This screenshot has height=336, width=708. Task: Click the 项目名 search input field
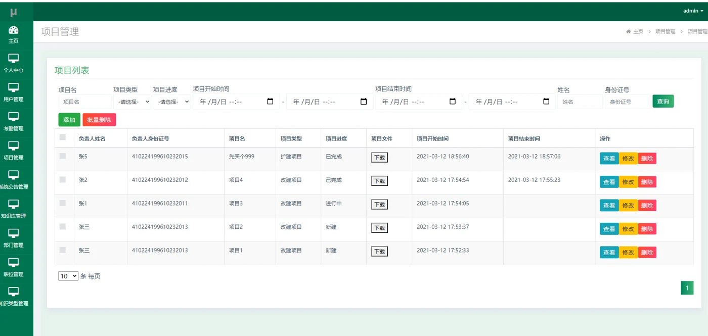click(x=85, y=102)
